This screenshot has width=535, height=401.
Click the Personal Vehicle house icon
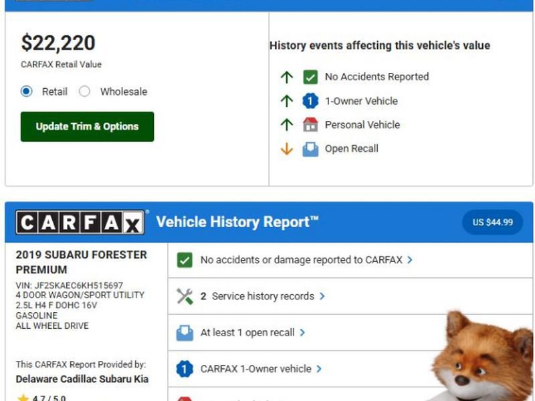click(310, 125)
